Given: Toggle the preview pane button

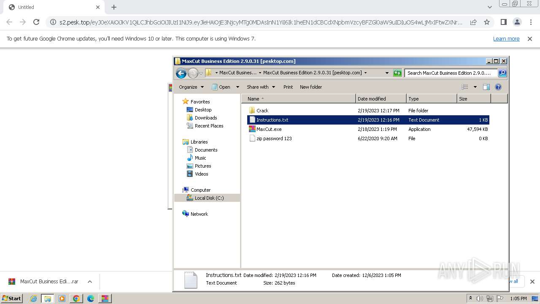Looking at the screenshot, I should (x=486, y=87).
